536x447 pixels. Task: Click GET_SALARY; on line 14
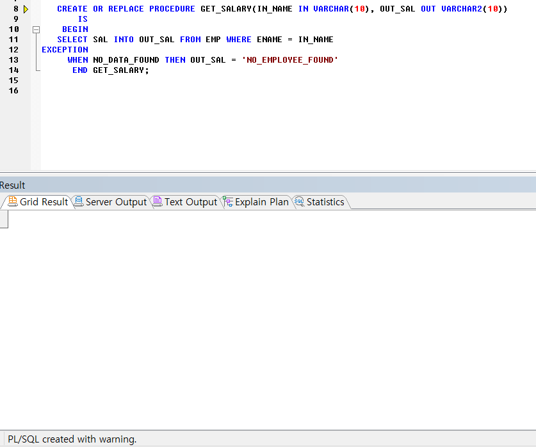pyautogui.click(x=121, y=70)
